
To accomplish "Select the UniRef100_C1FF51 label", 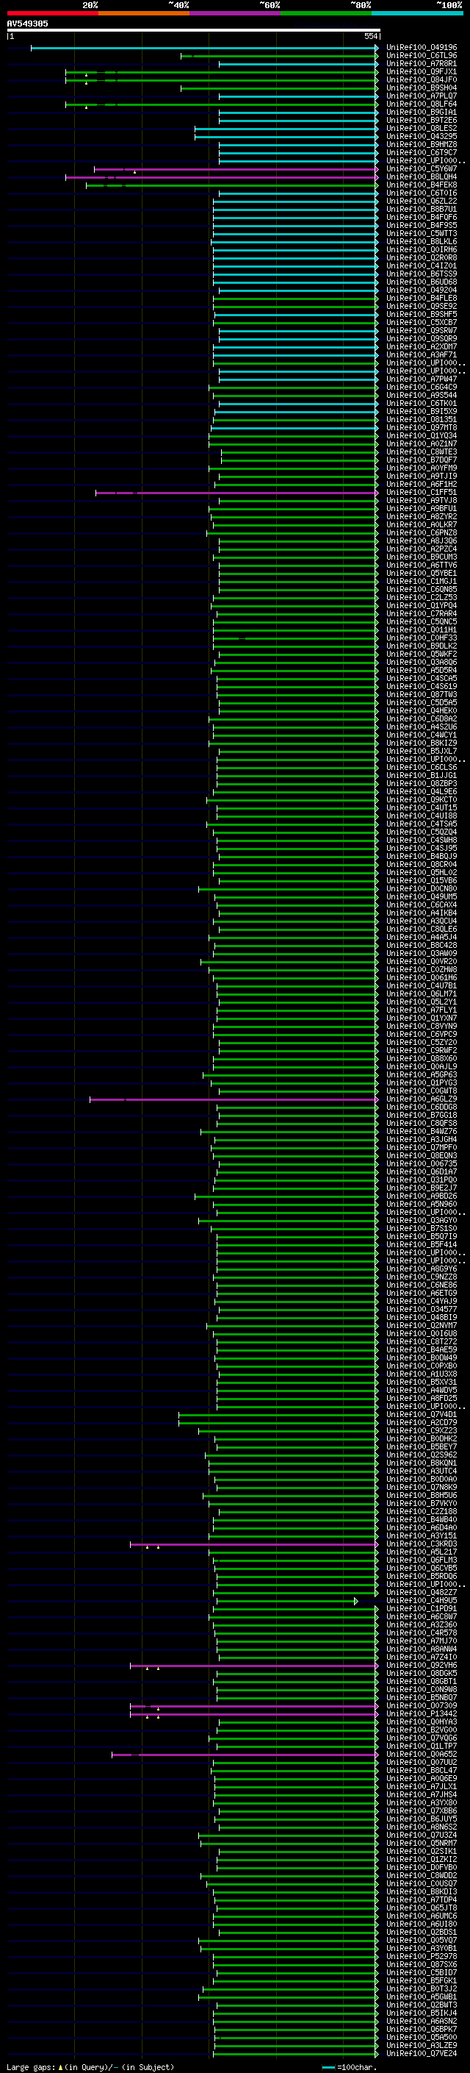I will (x=422, y=493).
